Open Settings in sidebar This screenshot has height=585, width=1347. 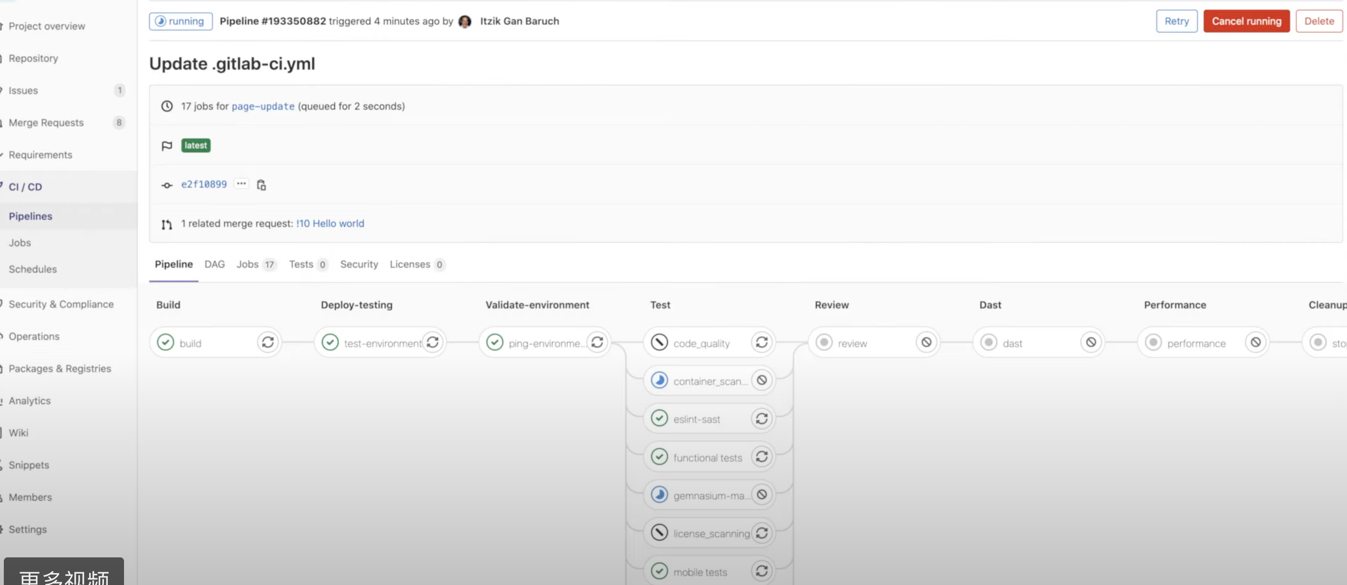coord(28,530)
